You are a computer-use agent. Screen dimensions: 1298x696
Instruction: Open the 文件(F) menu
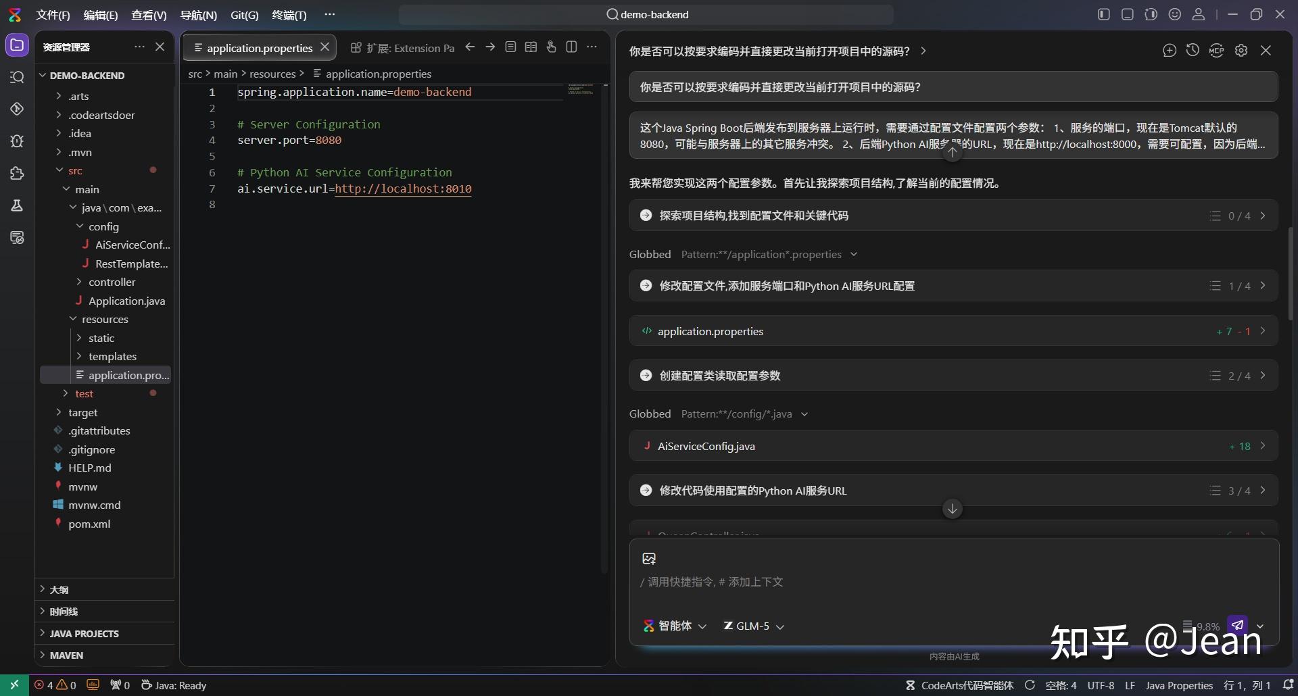(x=53, y=15)
